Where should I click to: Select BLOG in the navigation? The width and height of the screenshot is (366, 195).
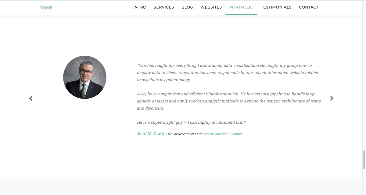187,7
